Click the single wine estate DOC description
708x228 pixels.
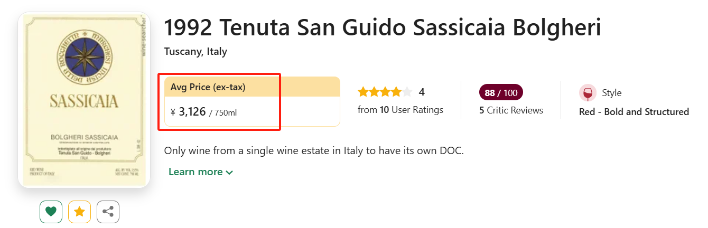(x=313, y=150)
